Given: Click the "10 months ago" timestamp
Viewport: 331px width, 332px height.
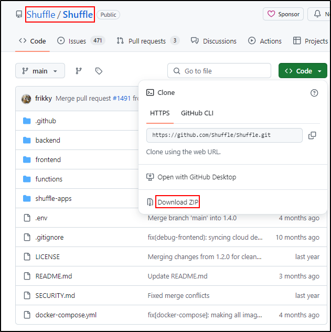Looking at the screenshot, I should pyautogui.click(x=297, y=238).
